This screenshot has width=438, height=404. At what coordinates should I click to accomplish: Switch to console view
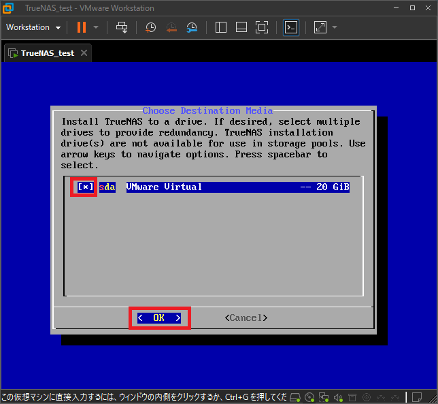(291, 27)
